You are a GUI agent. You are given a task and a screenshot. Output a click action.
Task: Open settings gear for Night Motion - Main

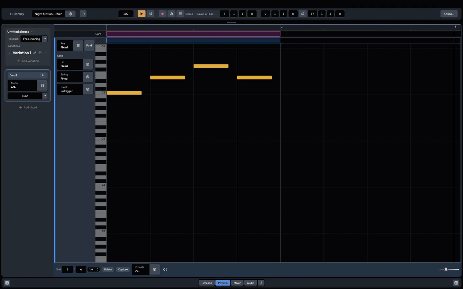click(x=70, y=14)
